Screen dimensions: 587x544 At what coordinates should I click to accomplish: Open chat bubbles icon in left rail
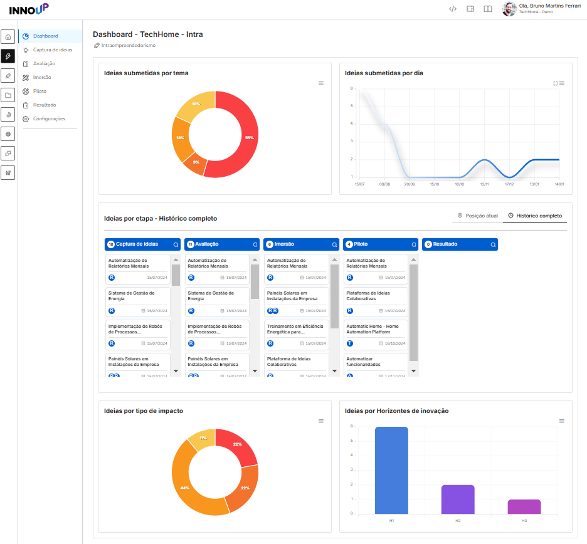pyautogui.click(x=8, y=154)
